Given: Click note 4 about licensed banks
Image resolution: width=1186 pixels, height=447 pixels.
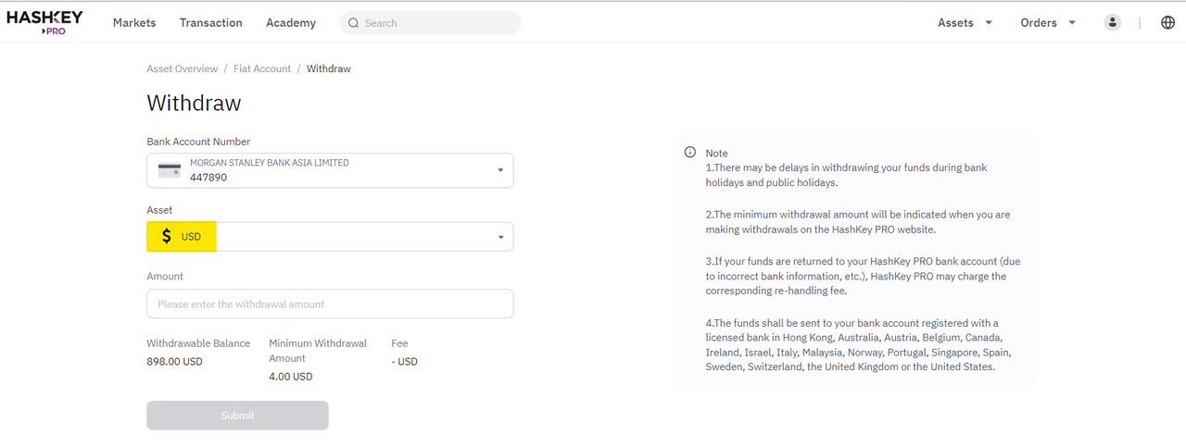Looking at the screenshot, I should coord(858,345).
